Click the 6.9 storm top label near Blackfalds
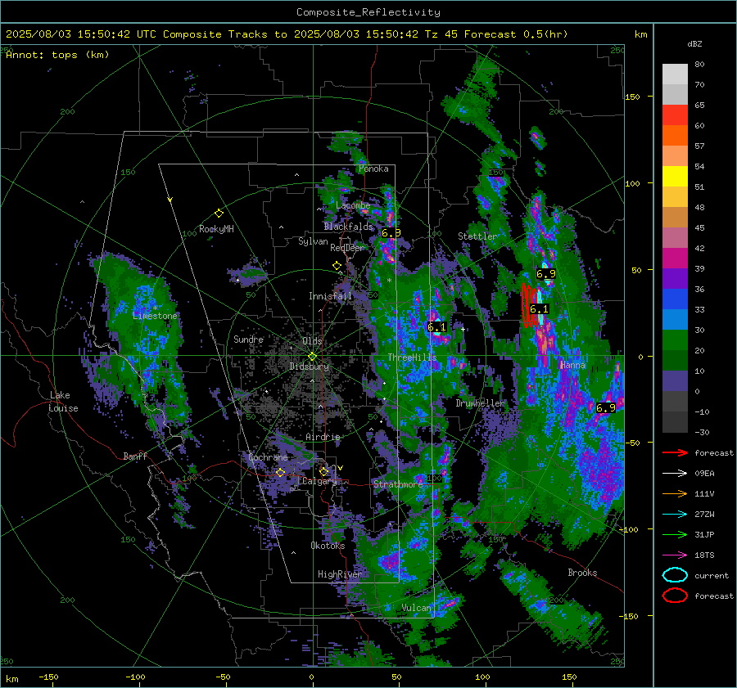Image resolution: width=737 pixels, height=688 pixels. 391,233
